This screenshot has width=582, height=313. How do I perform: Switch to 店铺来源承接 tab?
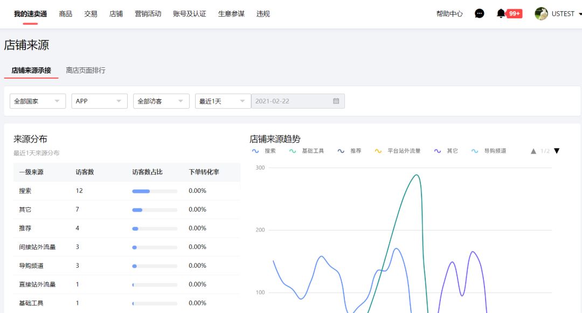pos(31,70)
